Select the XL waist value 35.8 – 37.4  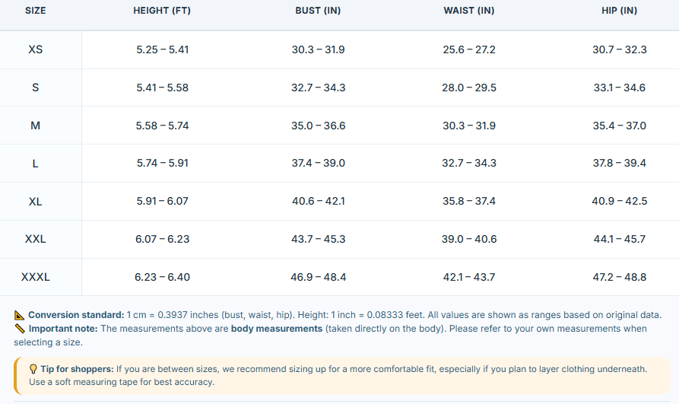pyautogui.click(x=469, y=201)
